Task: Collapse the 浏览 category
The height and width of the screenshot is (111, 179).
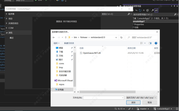Action: (7, 33)
